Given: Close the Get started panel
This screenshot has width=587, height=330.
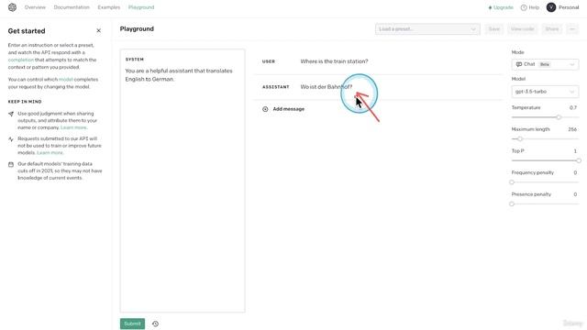Looking at the screenshot, I should tap(98, 30).
